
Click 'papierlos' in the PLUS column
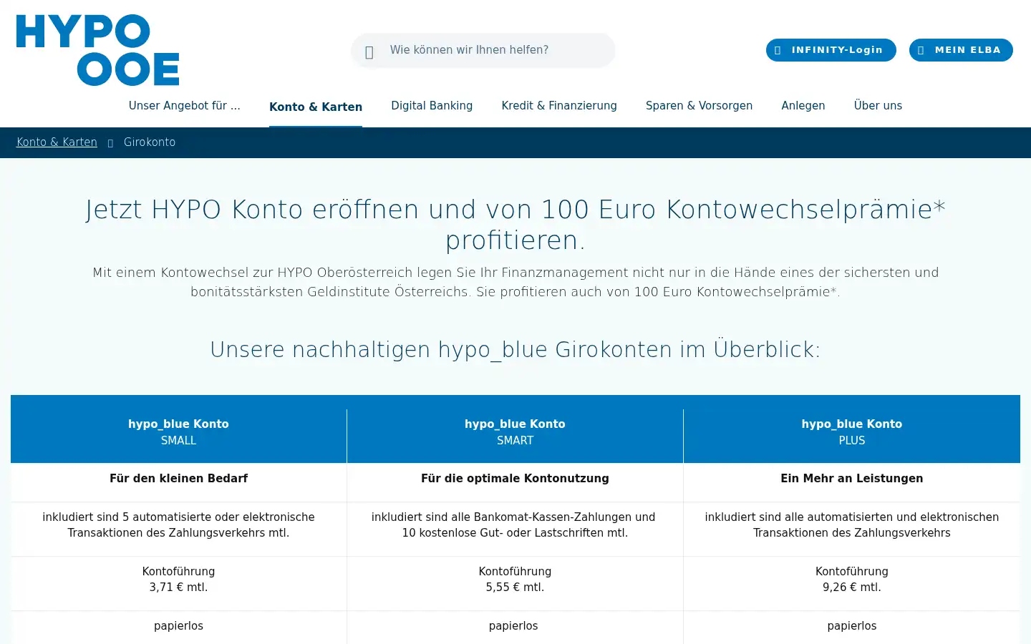[852, 626]
